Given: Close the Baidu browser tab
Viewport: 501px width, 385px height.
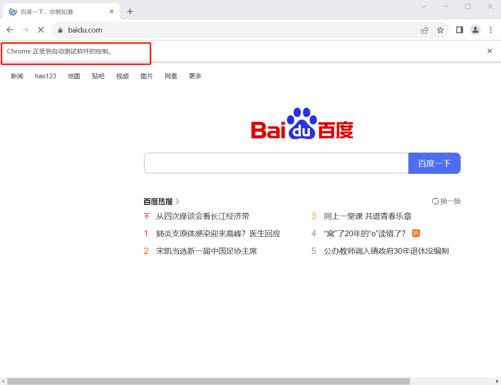Looking at the screenshot, I should click(x=112, y=12).
